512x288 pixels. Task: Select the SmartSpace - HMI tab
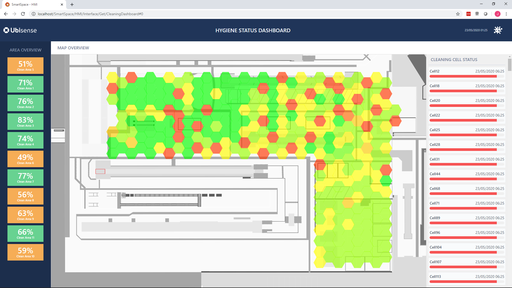click(34, 5)
